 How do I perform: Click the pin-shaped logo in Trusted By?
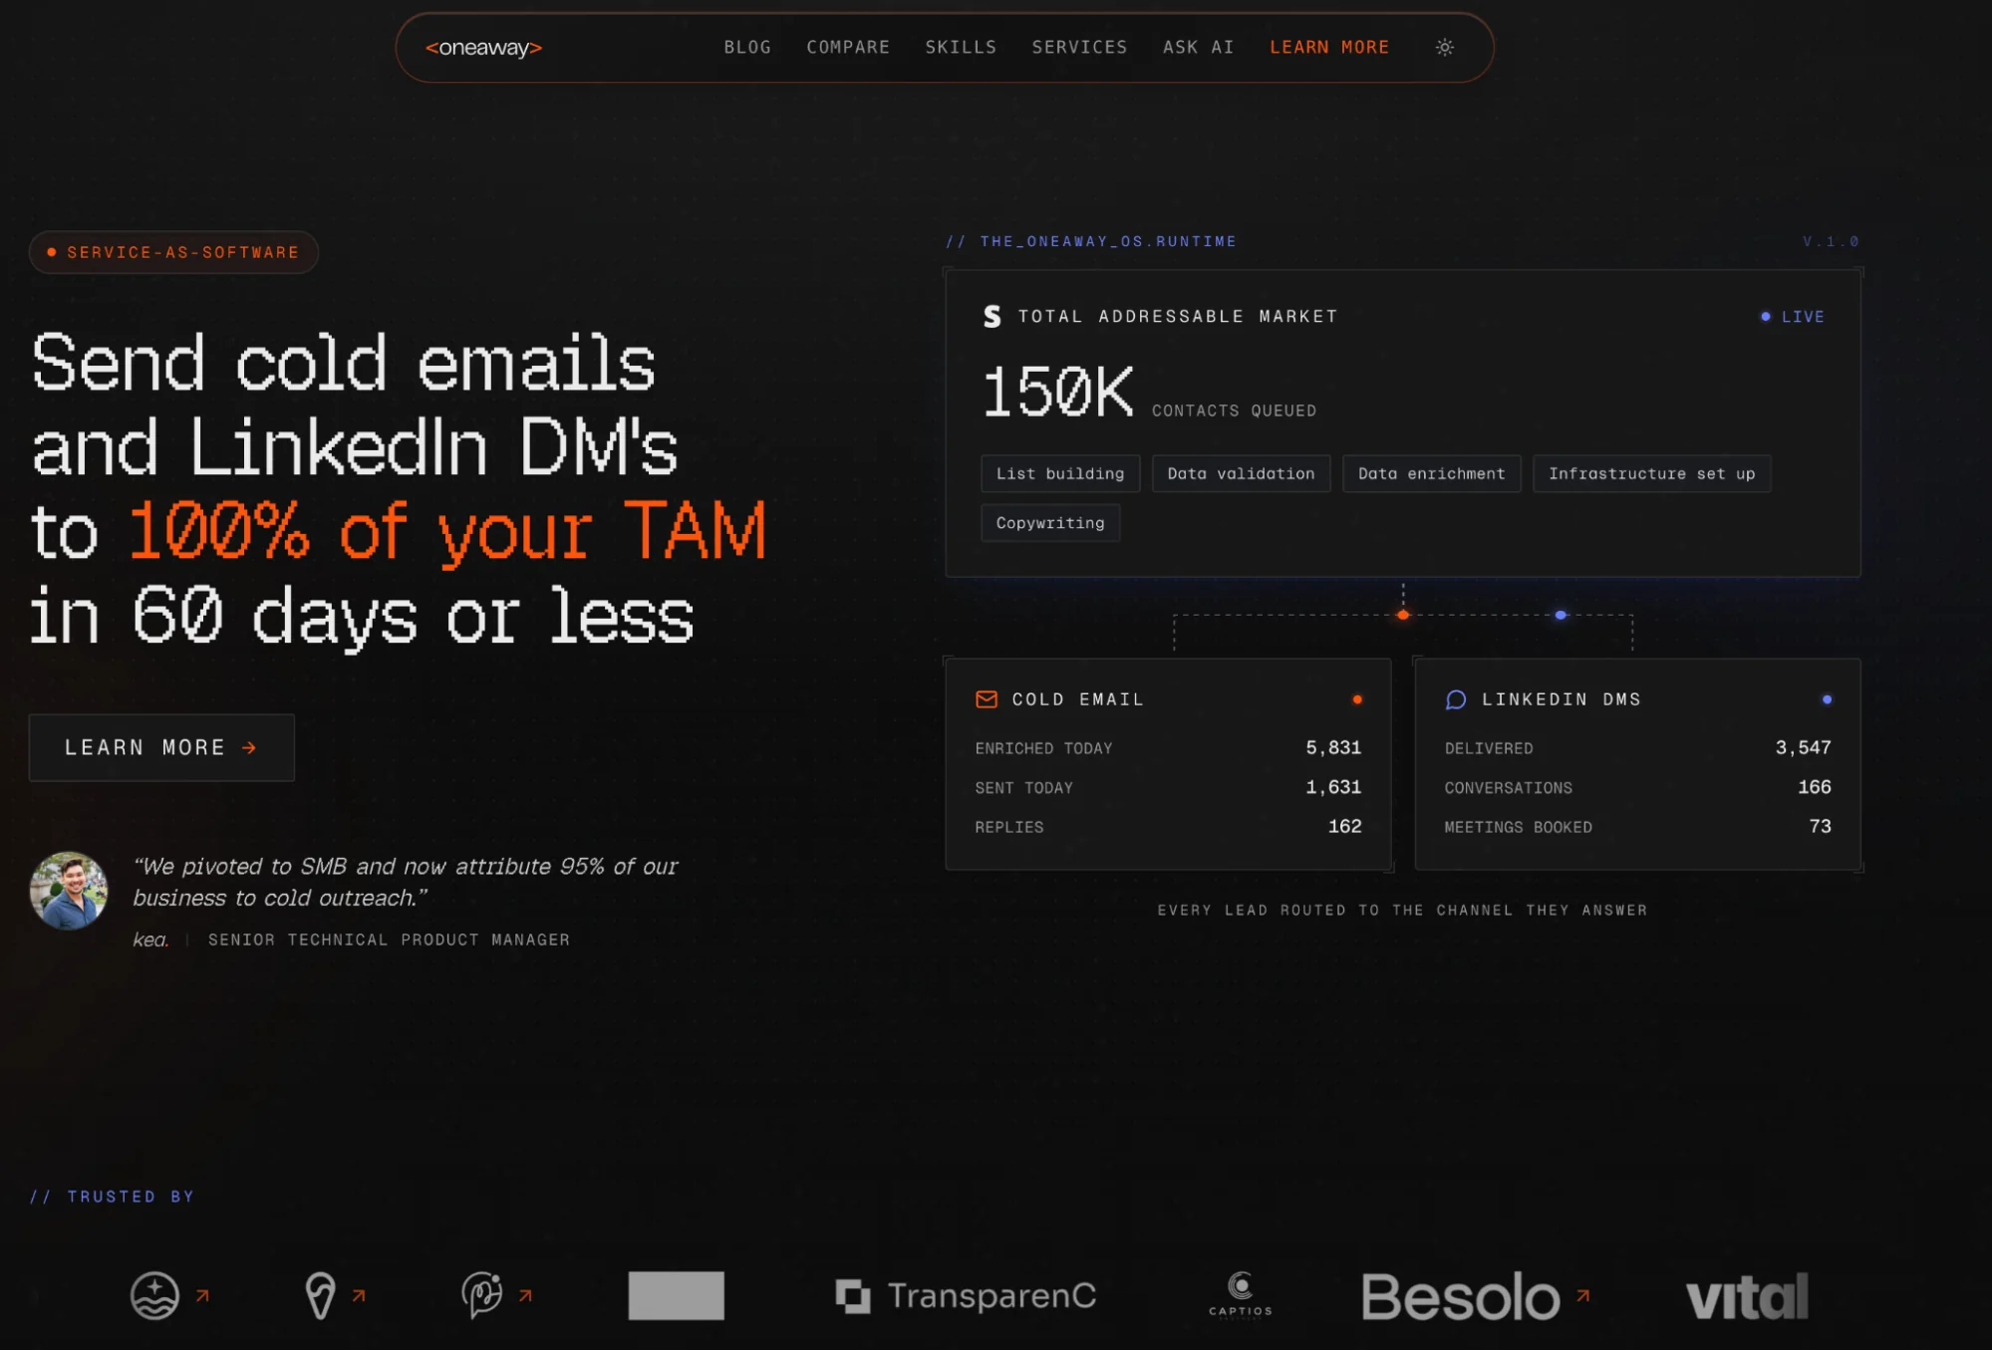320,1295
